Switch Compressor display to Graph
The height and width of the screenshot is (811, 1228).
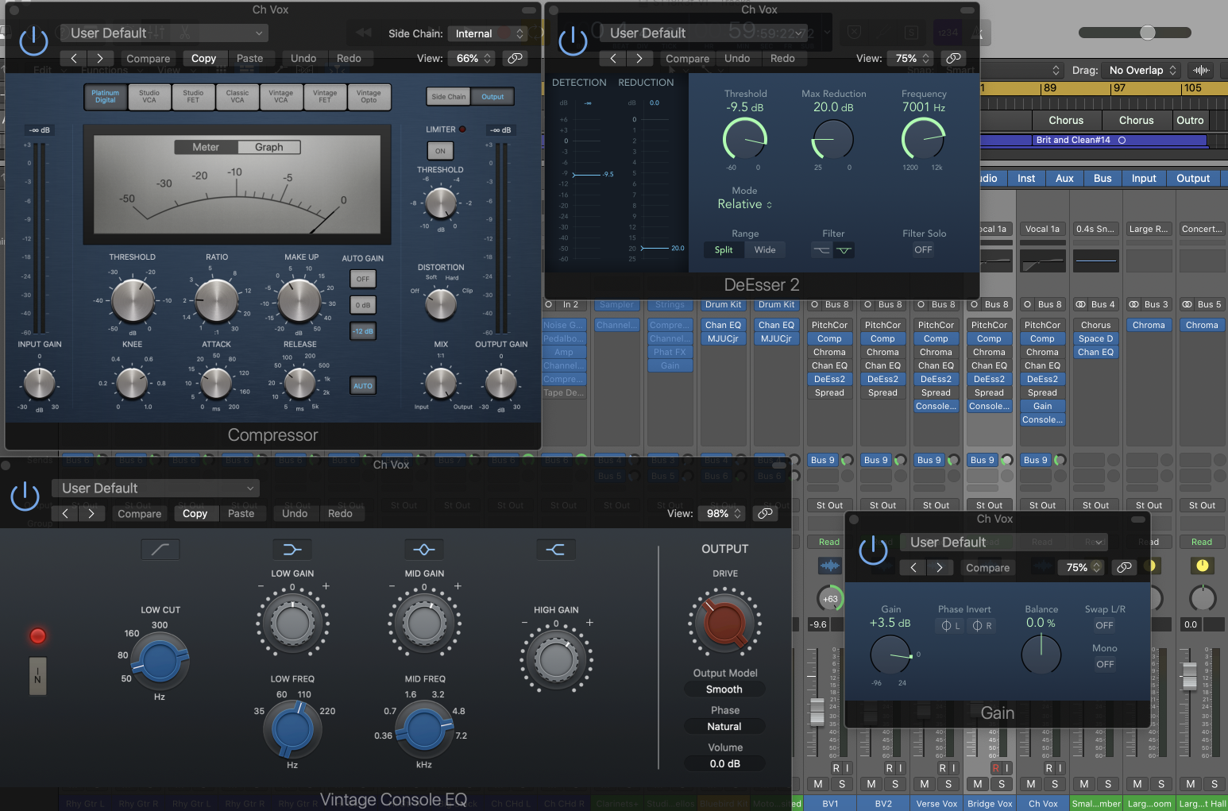coord(268,147)
